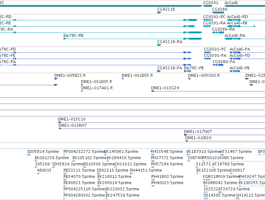Select the RE40623.5prime EST label
Viewport: 265px width, 200px height.
click(79, 183)
